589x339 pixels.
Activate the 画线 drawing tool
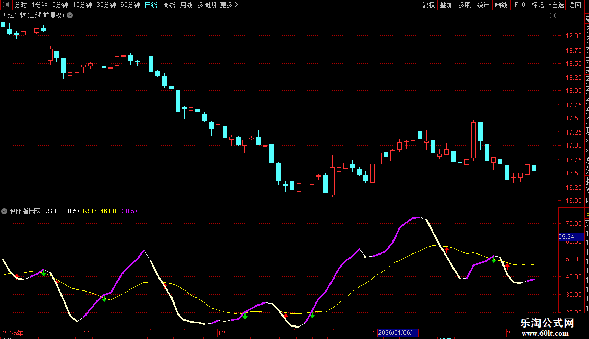pos(501,5)
